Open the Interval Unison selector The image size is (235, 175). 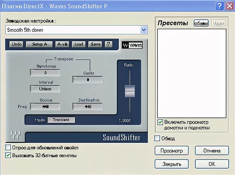[x=45, y=89]
